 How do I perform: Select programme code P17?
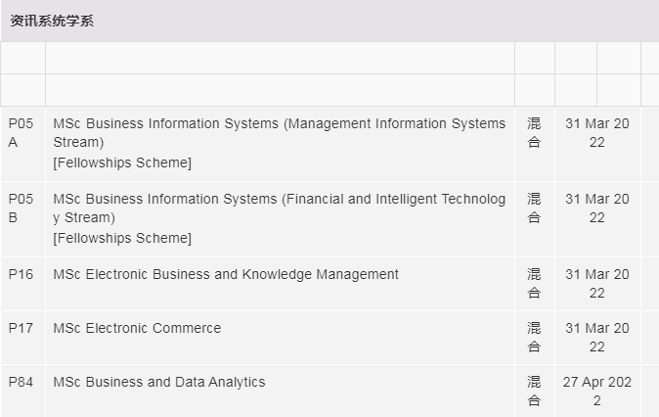click(x=21, y=328)
